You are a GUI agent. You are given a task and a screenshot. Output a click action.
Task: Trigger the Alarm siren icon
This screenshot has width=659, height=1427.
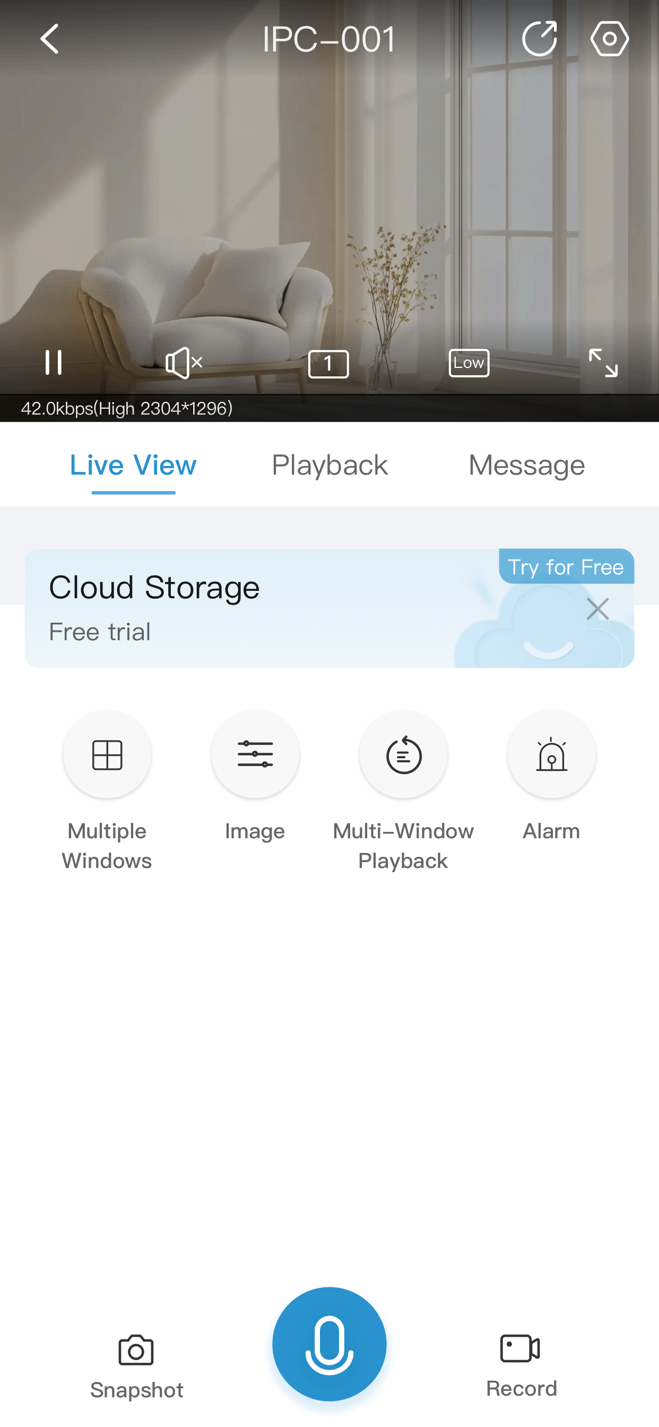click(x=551, y=755)
